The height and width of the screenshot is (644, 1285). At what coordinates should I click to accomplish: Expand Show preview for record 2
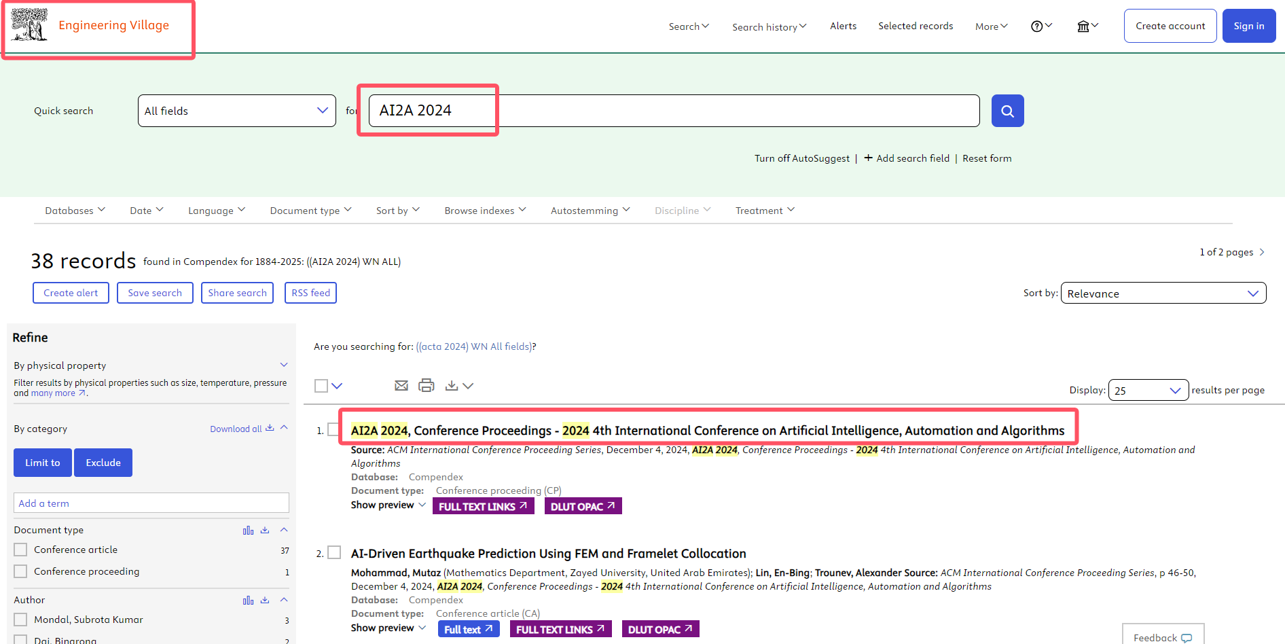tap(388, 628)
